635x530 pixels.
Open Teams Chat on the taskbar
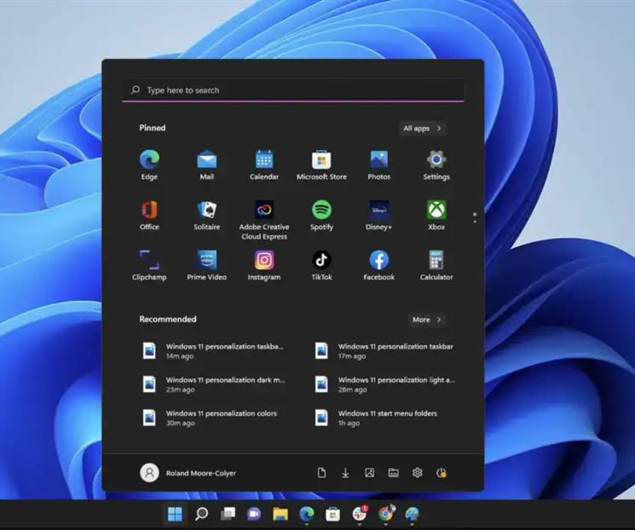[254, 514]
